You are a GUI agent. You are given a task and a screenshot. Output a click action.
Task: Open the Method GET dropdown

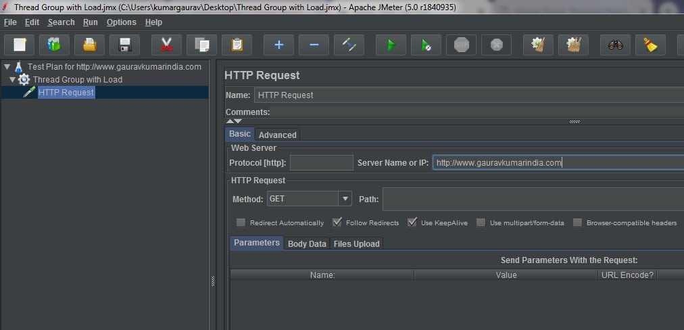[x=345, y=199]
